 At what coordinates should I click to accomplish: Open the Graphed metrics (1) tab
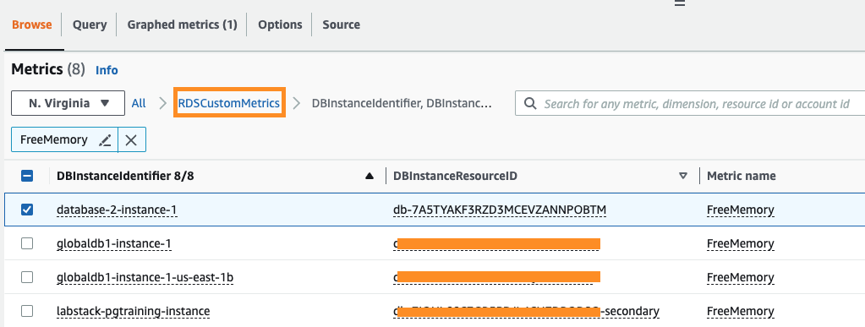coord(182,25)
